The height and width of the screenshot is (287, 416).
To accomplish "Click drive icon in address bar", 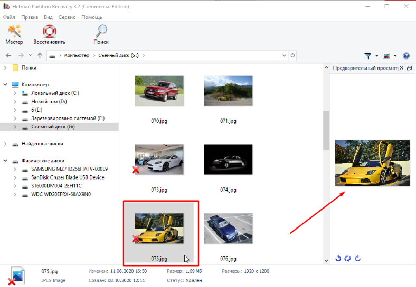I will point(52,56).
